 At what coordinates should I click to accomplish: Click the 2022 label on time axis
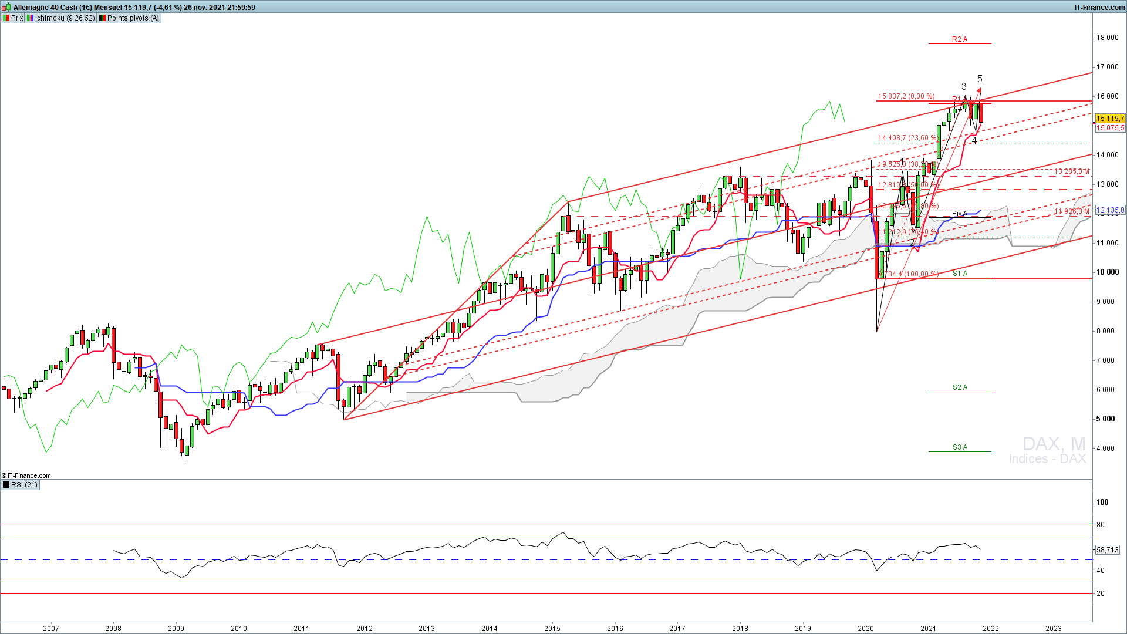click(991, 629)
